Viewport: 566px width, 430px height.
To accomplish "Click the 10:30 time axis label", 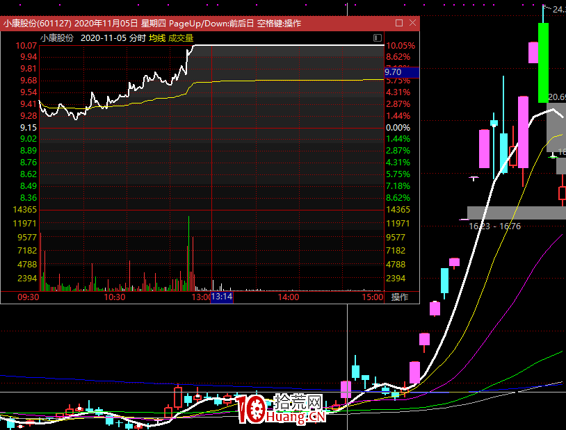I will click(114, 297).
